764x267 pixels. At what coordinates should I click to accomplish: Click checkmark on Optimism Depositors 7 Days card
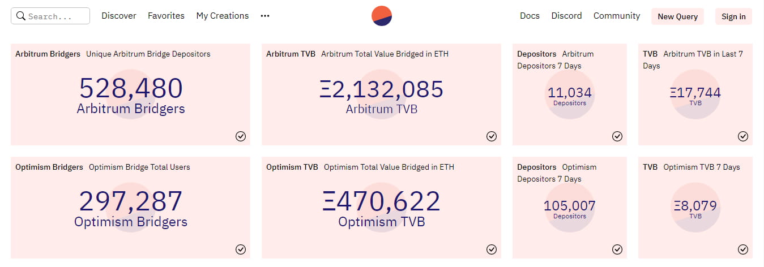click(x=617, y=249)
